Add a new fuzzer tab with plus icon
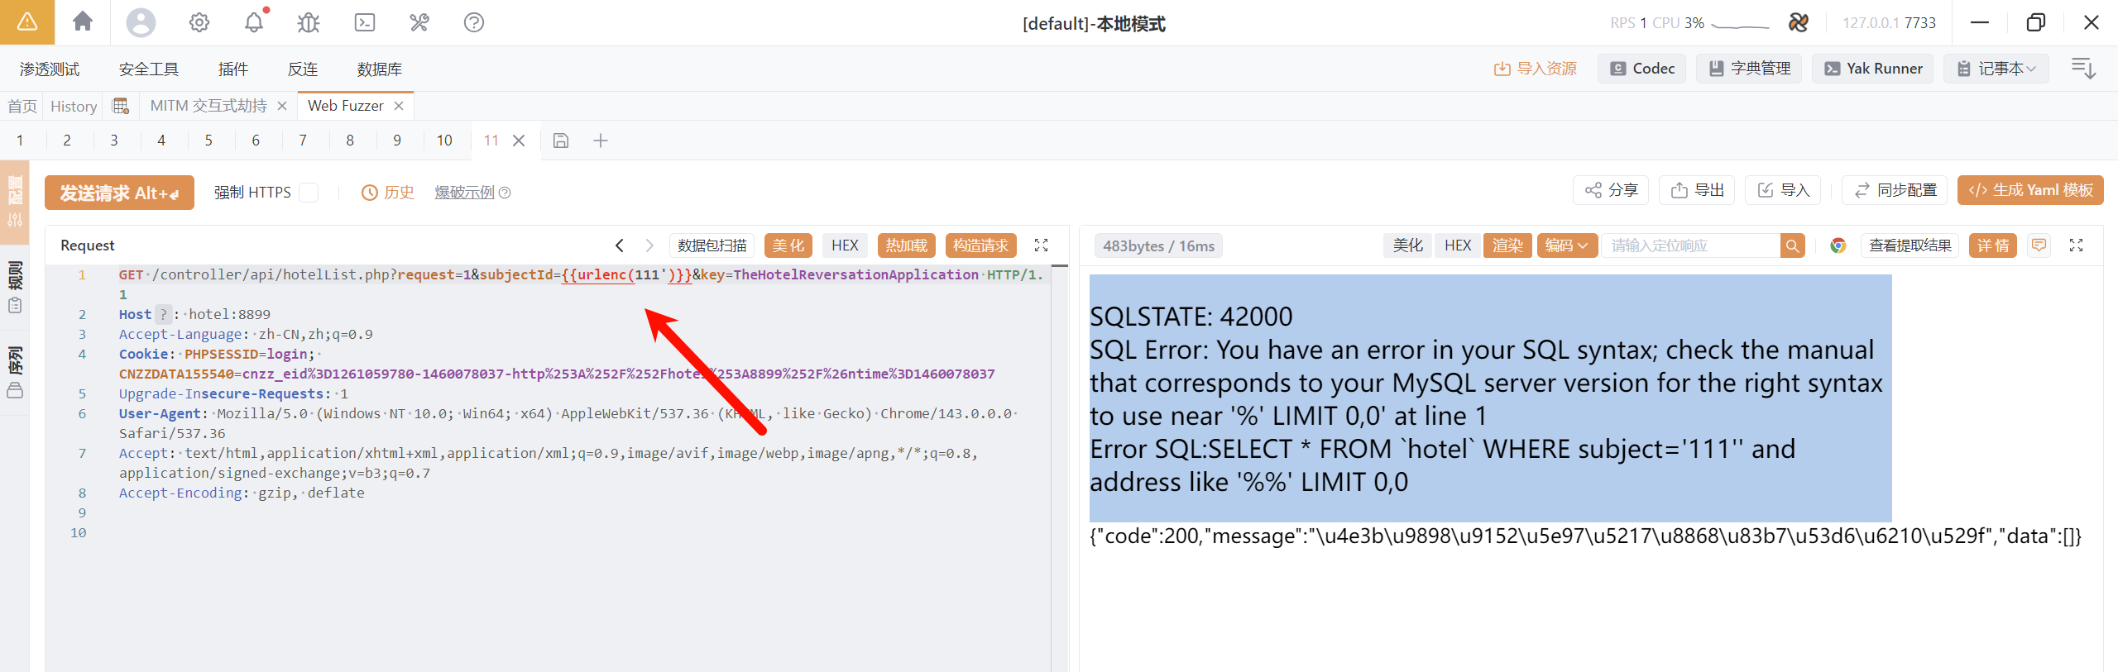Image resolution: width=2118 pixels, height=672 pixels. tap(601, 141)
